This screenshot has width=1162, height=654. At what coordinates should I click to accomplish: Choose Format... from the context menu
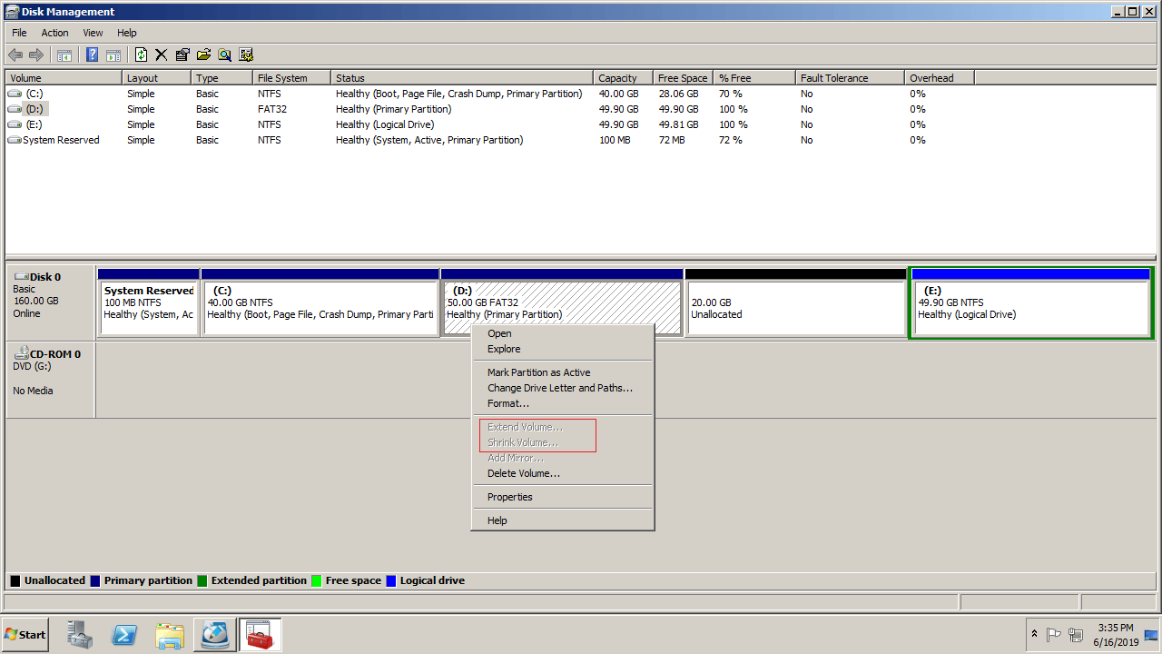507,403
